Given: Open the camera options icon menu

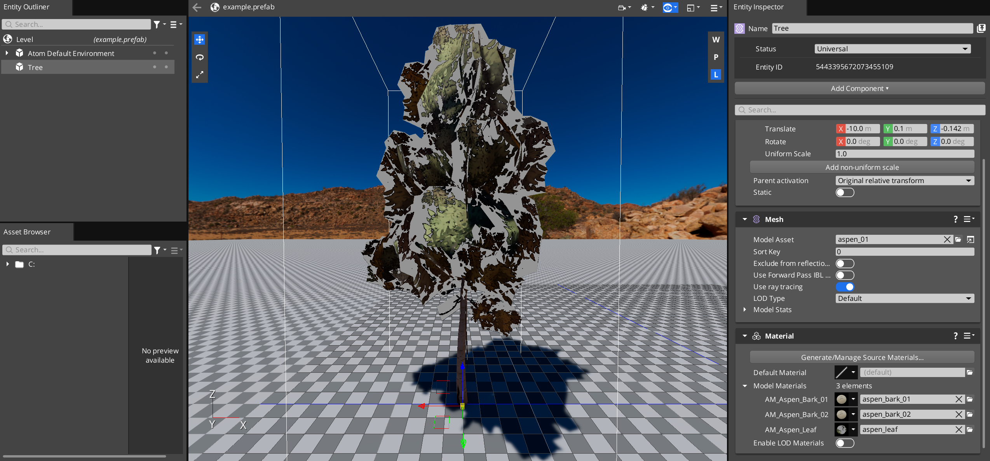Looking at the screenshot, I should point(624,7).
